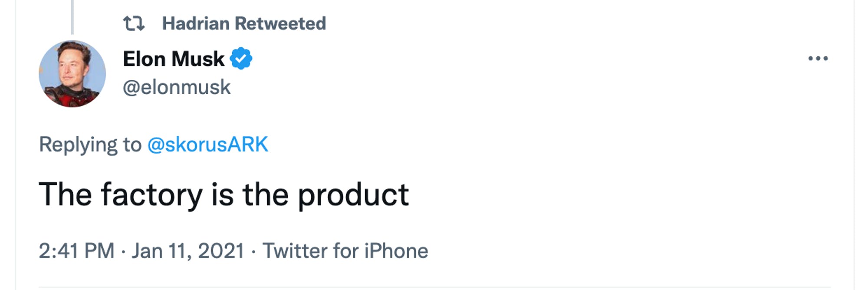
Task: Click the word The starting the tweet
Action: [x=65, y=195]
